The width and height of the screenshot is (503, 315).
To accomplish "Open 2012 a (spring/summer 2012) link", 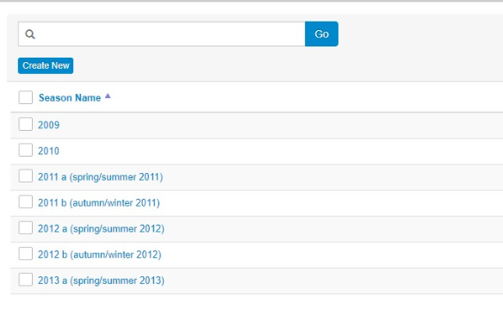I will click(x=101, y=229).
